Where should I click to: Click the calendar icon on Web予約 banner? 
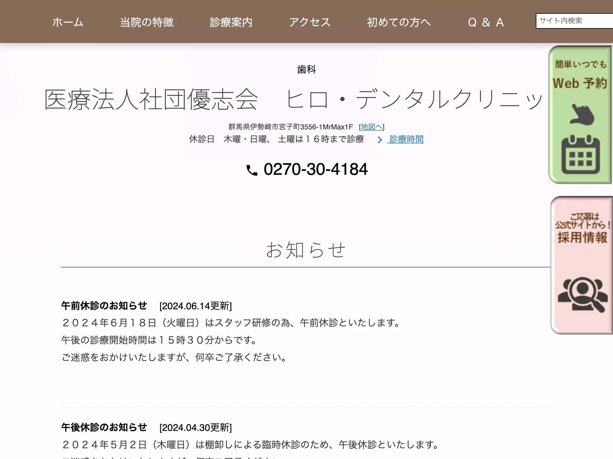pos(581,154)
